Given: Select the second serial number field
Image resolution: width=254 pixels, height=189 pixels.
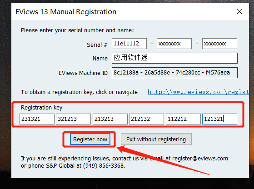Looking at the screenshot, I should 174,44.
